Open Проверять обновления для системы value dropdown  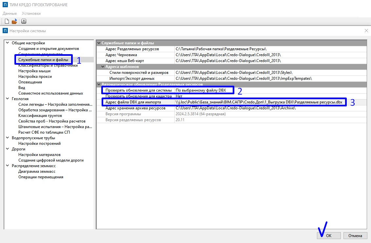204,90
